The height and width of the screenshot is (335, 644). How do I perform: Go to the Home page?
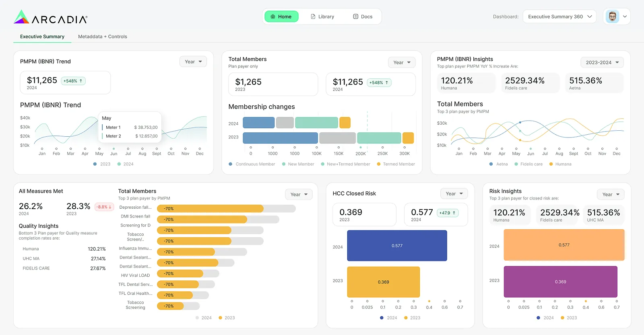pos(281,16)
